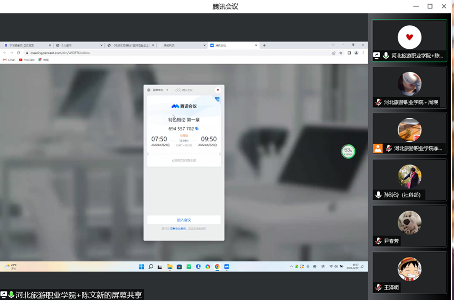
Task: Click the copy icon beside meeting number 694 557 702
Action: click(197, 128)
